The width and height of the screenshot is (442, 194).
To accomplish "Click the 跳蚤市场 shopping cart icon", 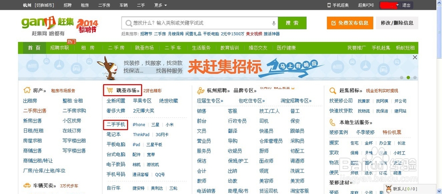I will [x=110, y=90].
